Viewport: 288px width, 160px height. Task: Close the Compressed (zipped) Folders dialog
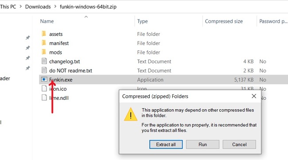[254, 96]
